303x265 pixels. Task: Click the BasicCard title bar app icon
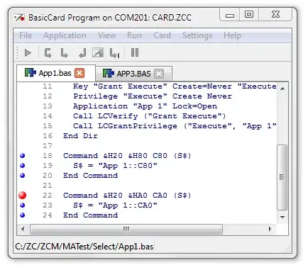point(19,18)
